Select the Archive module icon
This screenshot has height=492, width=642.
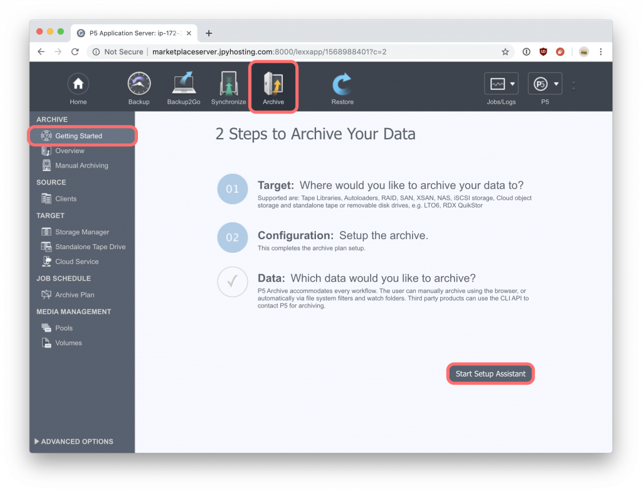point(273,83)
